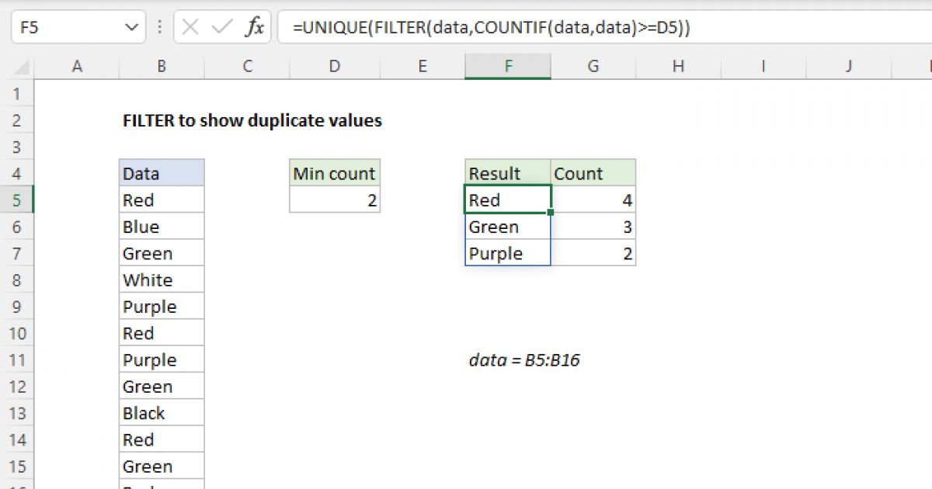932x489 pixels.
Task: Select row 11 header
Action: click(x=17, y=359)
